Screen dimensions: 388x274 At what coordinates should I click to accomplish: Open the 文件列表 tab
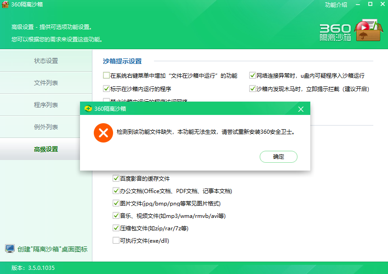point(46,83)
